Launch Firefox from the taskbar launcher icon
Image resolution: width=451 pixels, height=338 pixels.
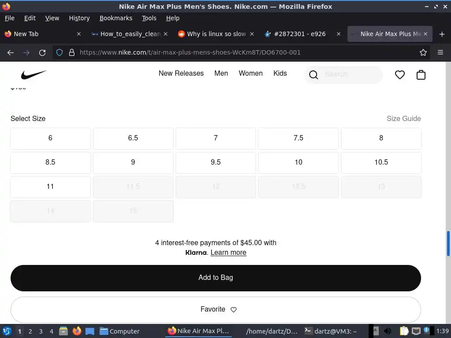77,331
